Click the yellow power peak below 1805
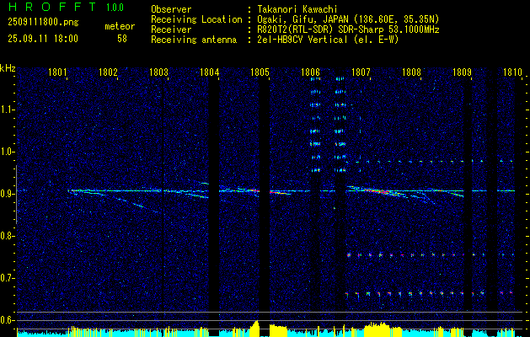 pyautogui.click(x=254, y=328)
